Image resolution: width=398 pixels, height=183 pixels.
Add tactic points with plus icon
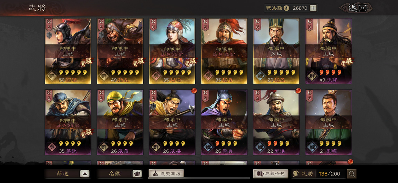tap(314, 8)
